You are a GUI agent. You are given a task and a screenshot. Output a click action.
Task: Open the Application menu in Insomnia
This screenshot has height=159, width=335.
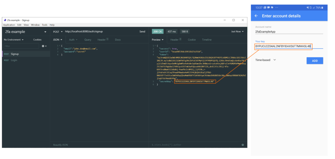[9, 25]
